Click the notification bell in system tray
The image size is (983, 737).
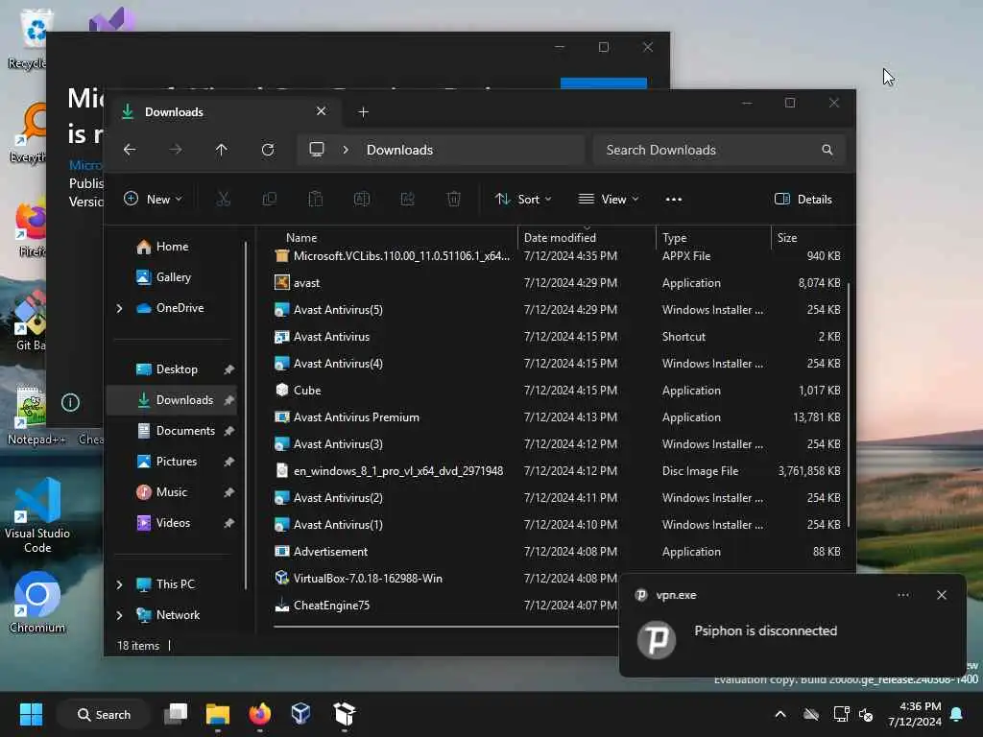click(957, 714)
